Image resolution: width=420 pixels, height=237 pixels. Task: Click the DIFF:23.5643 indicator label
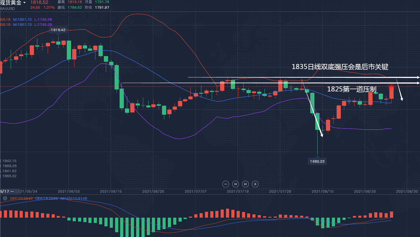click(21, 198)
